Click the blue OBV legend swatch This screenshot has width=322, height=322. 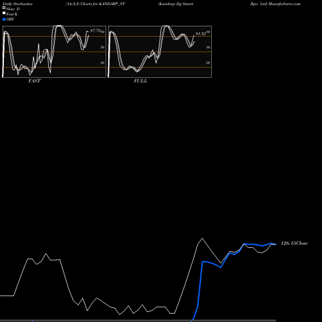click(x=4, y=19)
